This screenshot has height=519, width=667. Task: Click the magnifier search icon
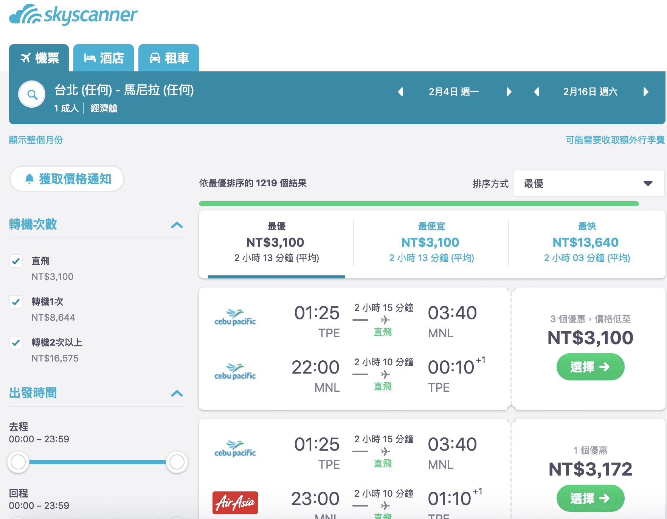(32, 94)
